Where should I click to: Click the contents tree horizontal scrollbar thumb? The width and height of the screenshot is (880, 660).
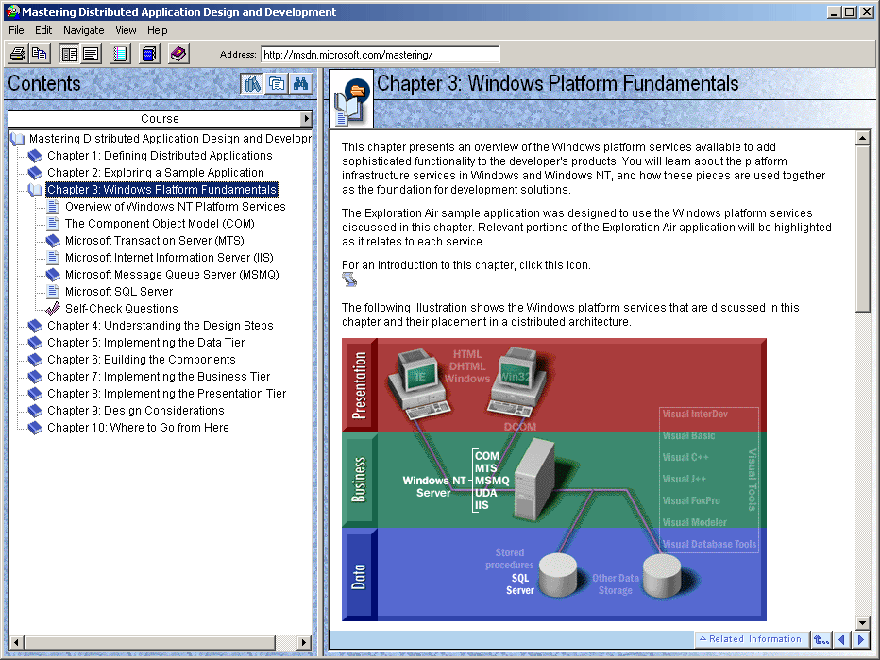click(x=150, y=642)
